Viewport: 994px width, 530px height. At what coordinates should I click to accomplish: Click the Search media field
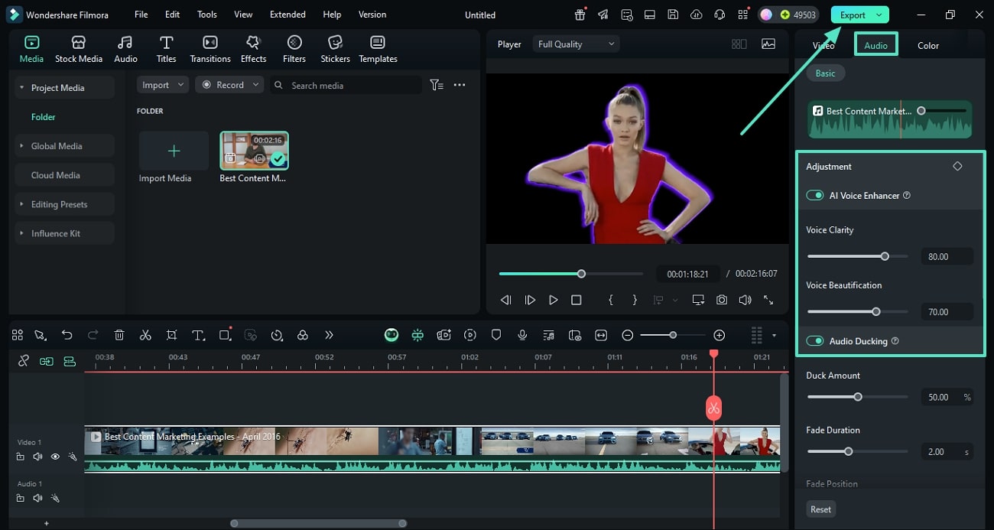click(x=345, y=85)
